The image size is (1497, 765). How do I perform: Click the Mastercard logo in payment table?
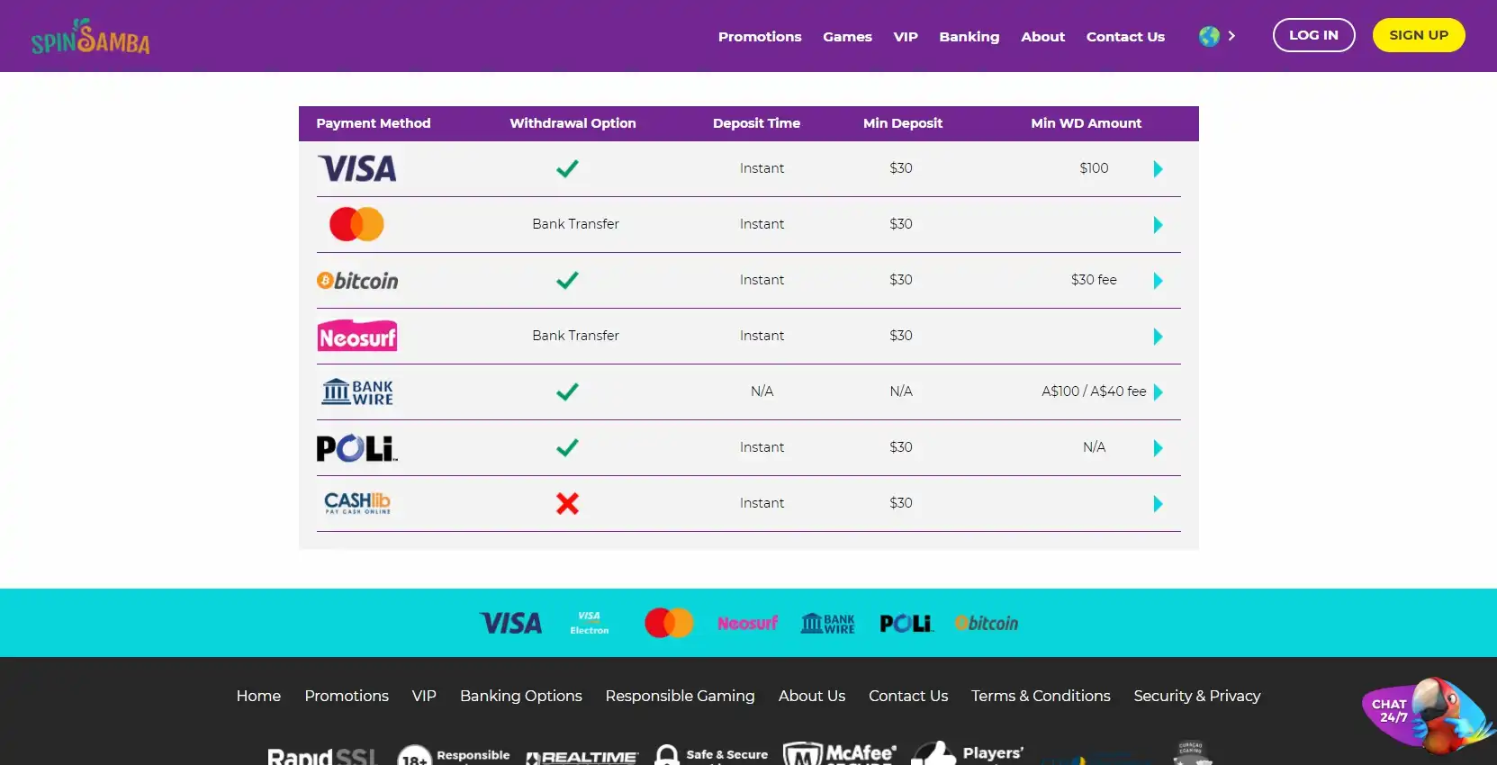356,224
